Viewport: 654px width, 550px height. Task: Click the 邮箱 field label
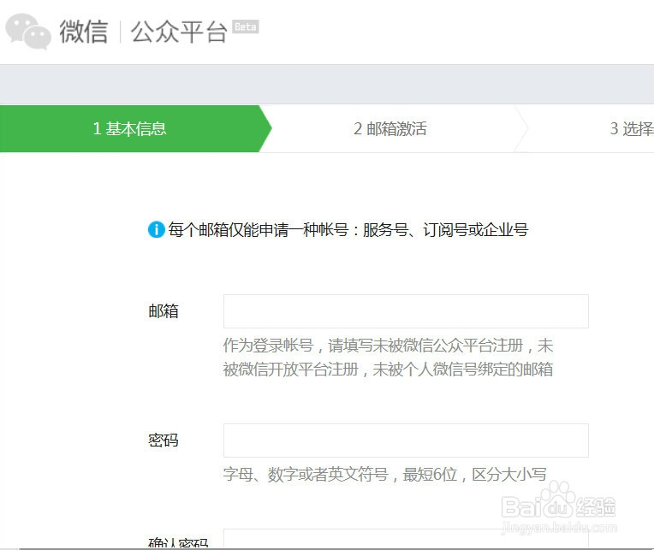[x=163, y=311]
